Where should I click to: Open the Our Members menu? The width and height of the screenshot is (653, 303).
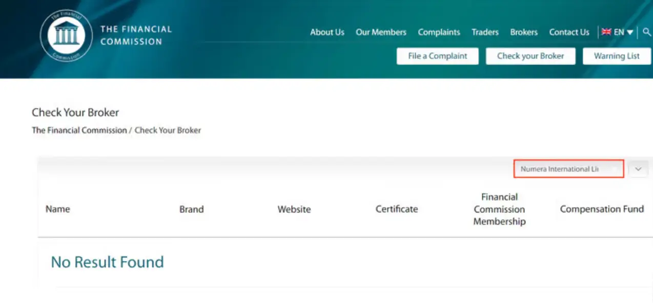[x=381, y=32]
